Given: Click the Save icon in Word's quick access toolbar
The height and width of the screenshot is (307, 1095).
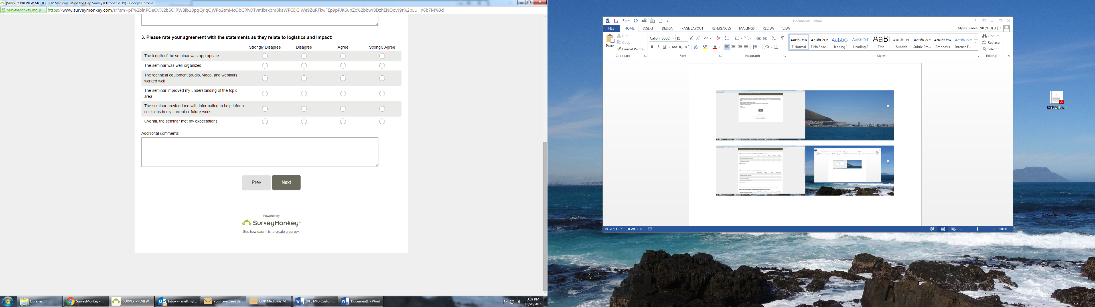Looking at the screenshot, I should tap(616, 21).
